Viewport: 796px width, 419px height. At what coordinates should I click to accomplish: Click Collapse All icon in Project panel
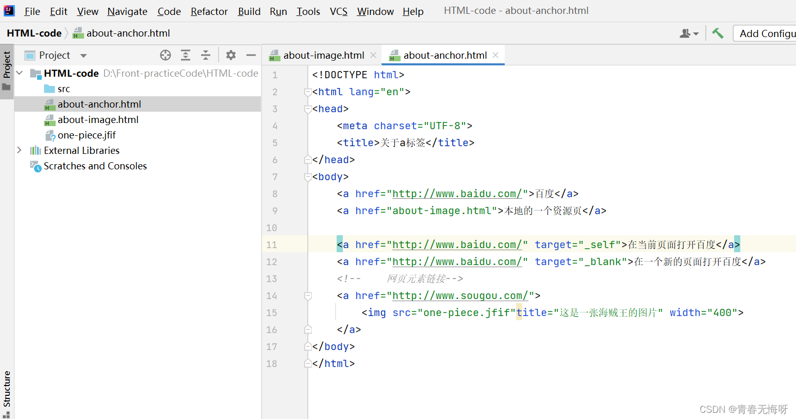coord(206,55)
